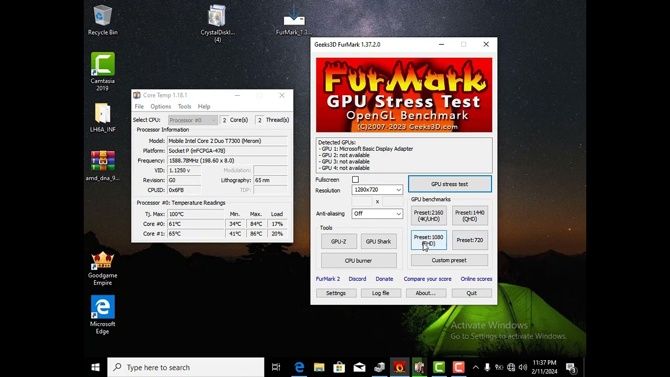Image resolution: width=670 pixels, height=377 pixels.
Task: Open the File menu in Core Temp
Action: pyautogui.click(x=139, y=106)
